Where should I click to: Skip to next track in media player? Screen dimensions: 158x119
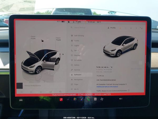tap(41, 92)
